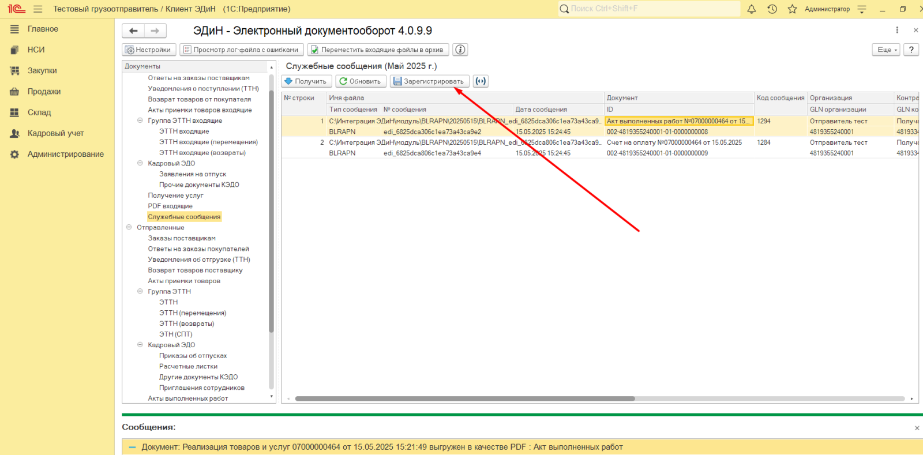Select Заказы поставщикам

coord(182,238)
